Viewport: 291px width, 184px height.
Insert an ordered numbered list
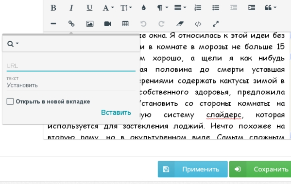[198, 8]
